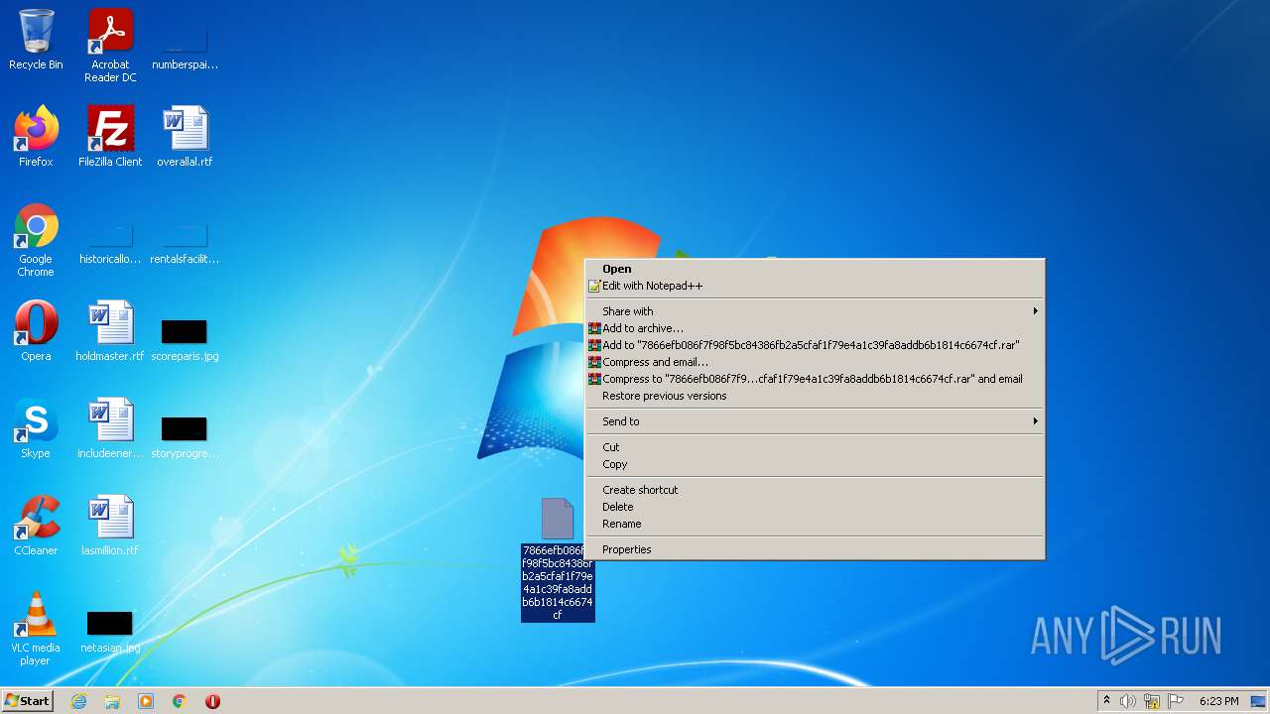Open Internet Explorer from the taskbar
This screenshot has width=1270, height=714.
(78, 701)
